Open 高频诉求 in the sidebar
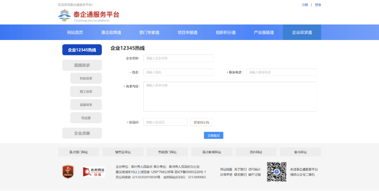The image size is (379, 191). pos(82,65)
